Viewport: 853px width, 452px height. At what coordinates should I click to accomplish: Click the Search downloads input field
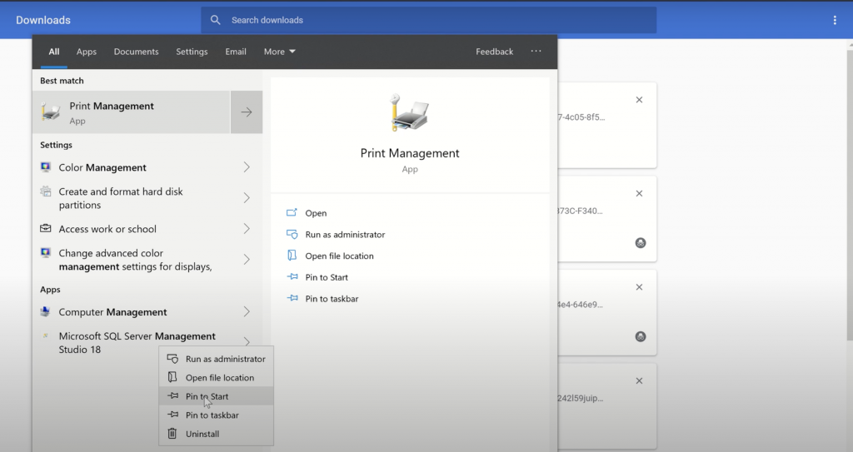point(429,20)
